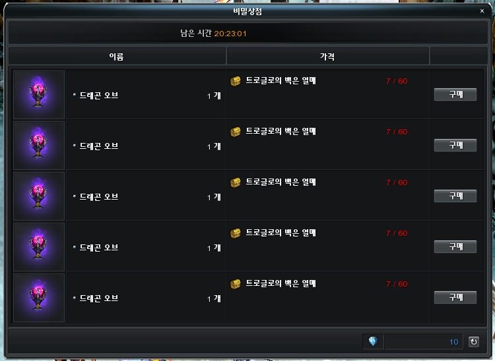This screenshot has height=361, width=495.
Task: Click the first row's treasure chest currency icon
Action: coord(235,81)
